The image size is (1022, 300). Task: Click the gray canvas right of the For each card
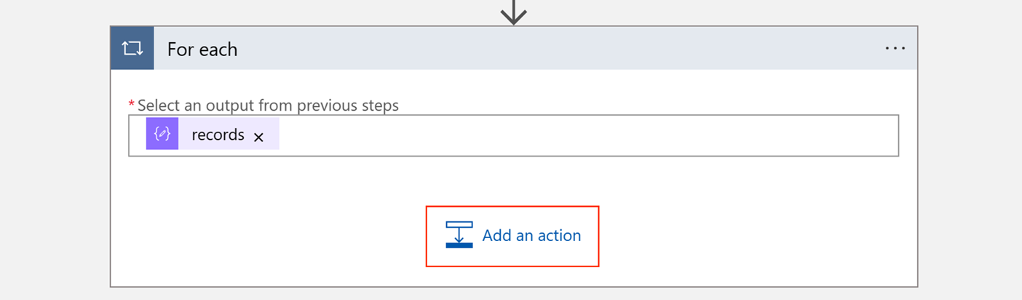coord(970,160)
